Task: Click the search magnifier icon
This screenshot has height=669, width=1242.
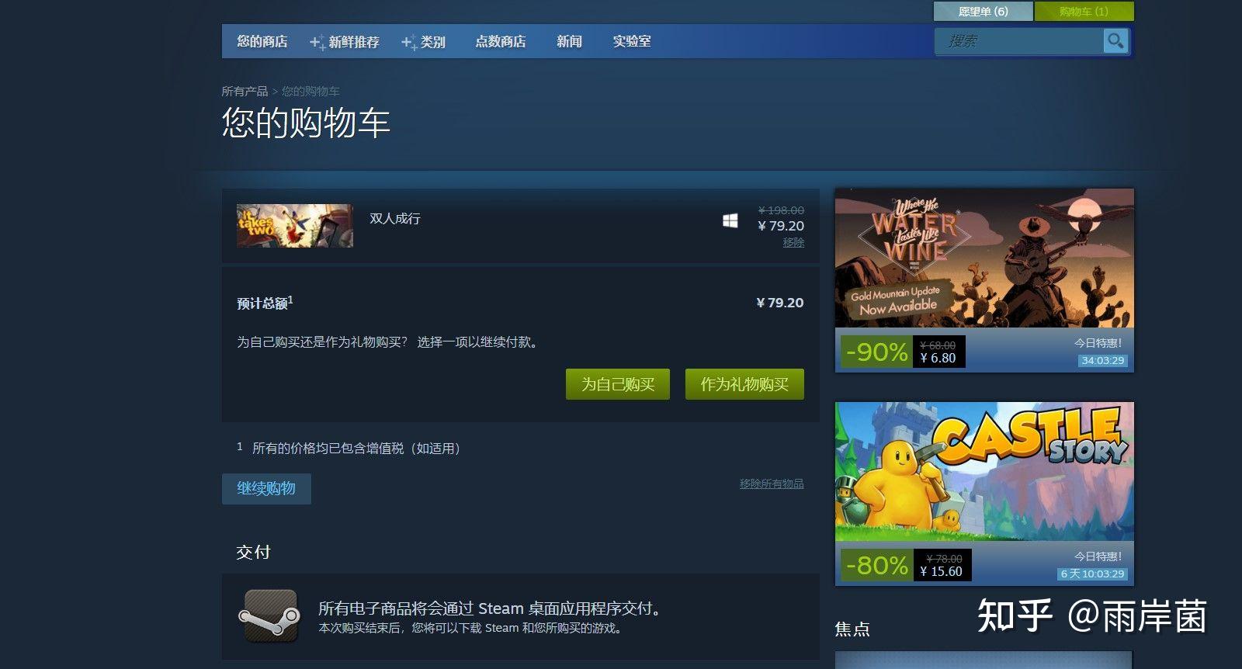Action: [x=1115, y=41]
